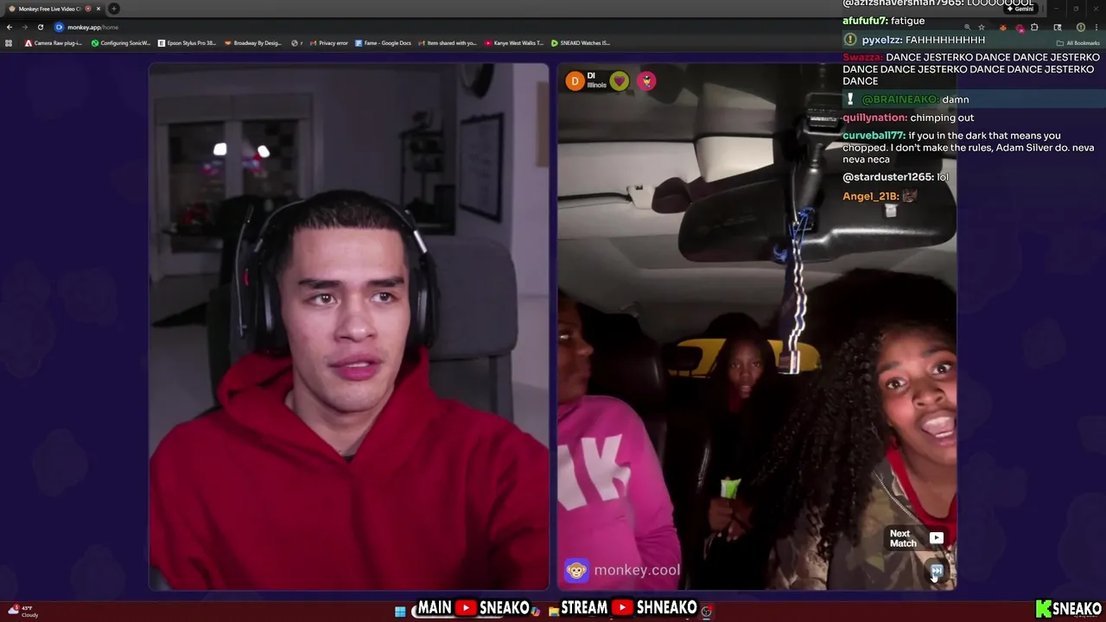Click the 'Illinois' location label
1106x622 pixels.
click(596, 86)
